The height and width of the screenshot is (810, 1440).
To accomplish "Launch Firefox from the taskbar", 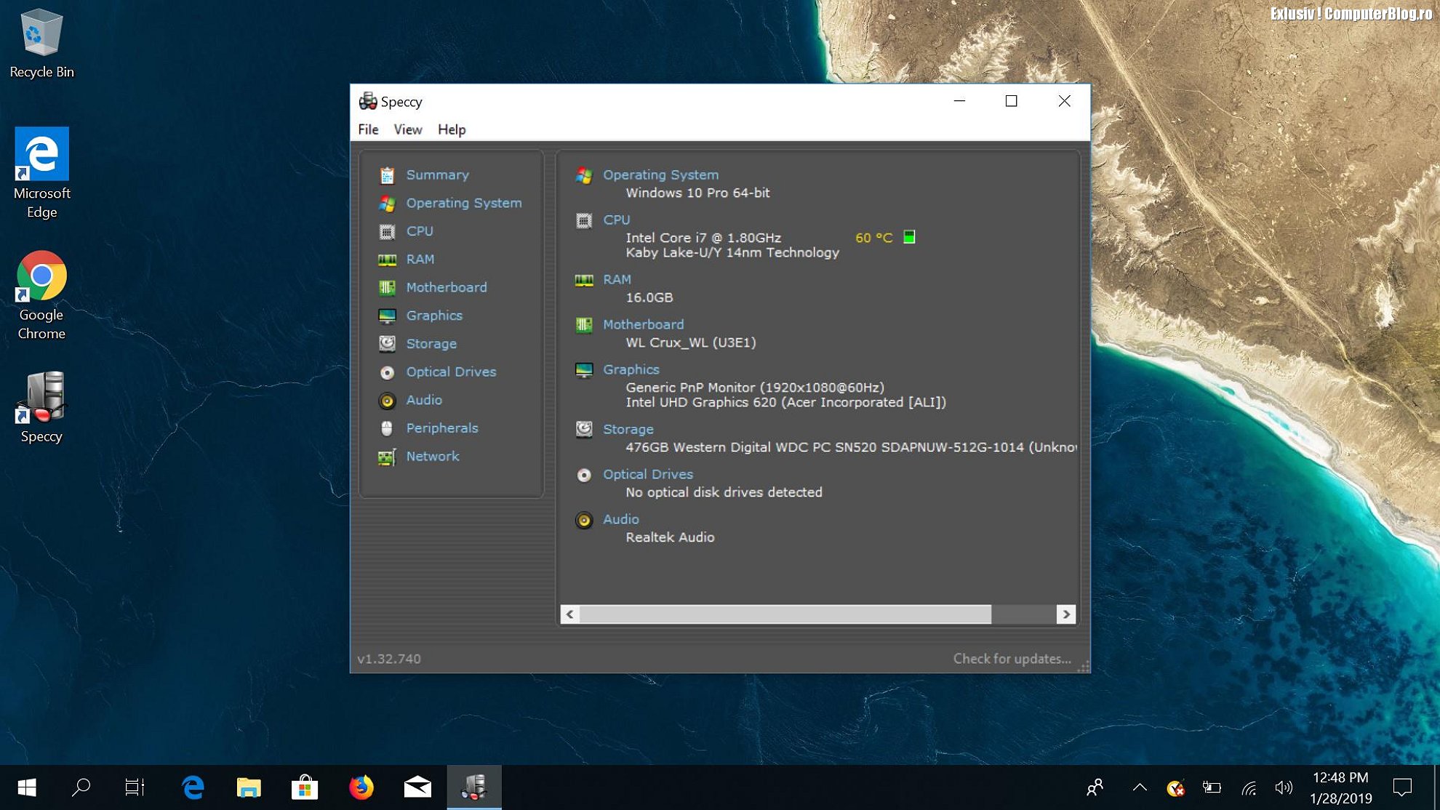I will tap(361, 787).
